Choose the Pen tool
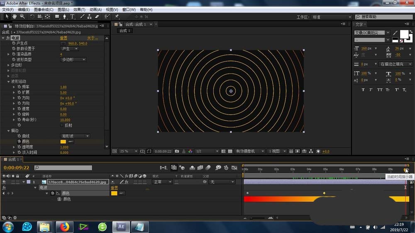Image resolution: width=415 pixels, height=233 pixels. (x=65, y=17)
